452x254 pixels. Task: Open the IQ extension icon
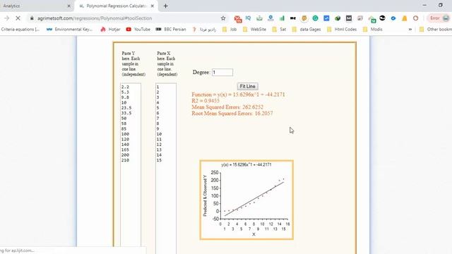(248, 18)
